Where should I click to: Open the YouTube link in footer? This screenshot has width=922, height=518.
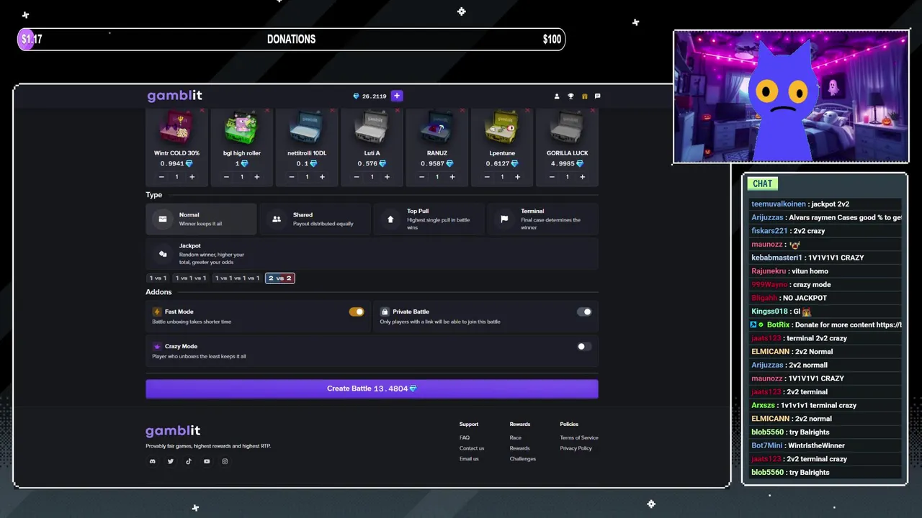coord(207,461)
